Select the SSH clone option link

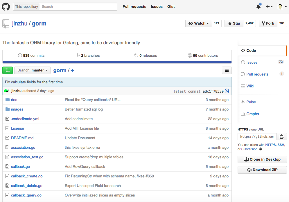281,145
